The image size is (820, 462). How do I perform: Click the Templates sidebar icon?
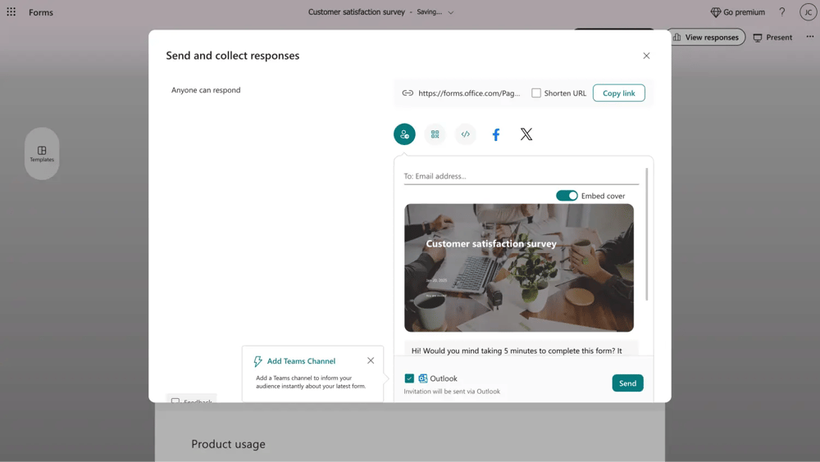[42, 153]
